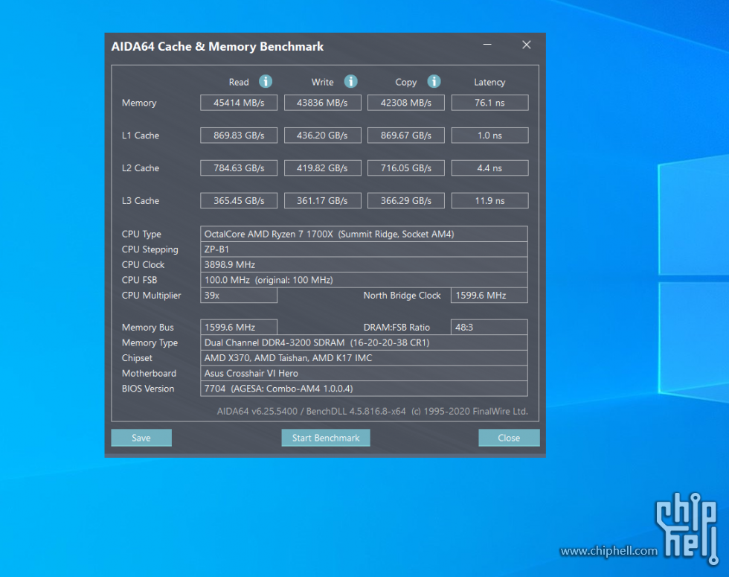
Task: Click the CPU FSB label
Action: [140, 280]
